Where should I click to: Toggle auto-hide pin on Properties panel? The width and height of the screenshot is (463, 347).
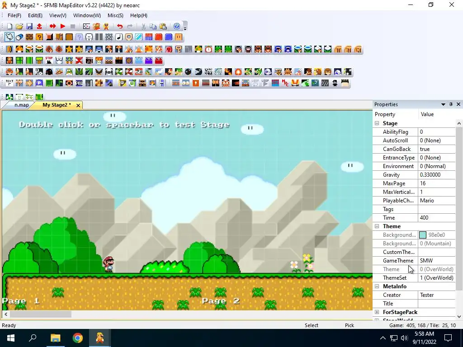pos(451,104)
